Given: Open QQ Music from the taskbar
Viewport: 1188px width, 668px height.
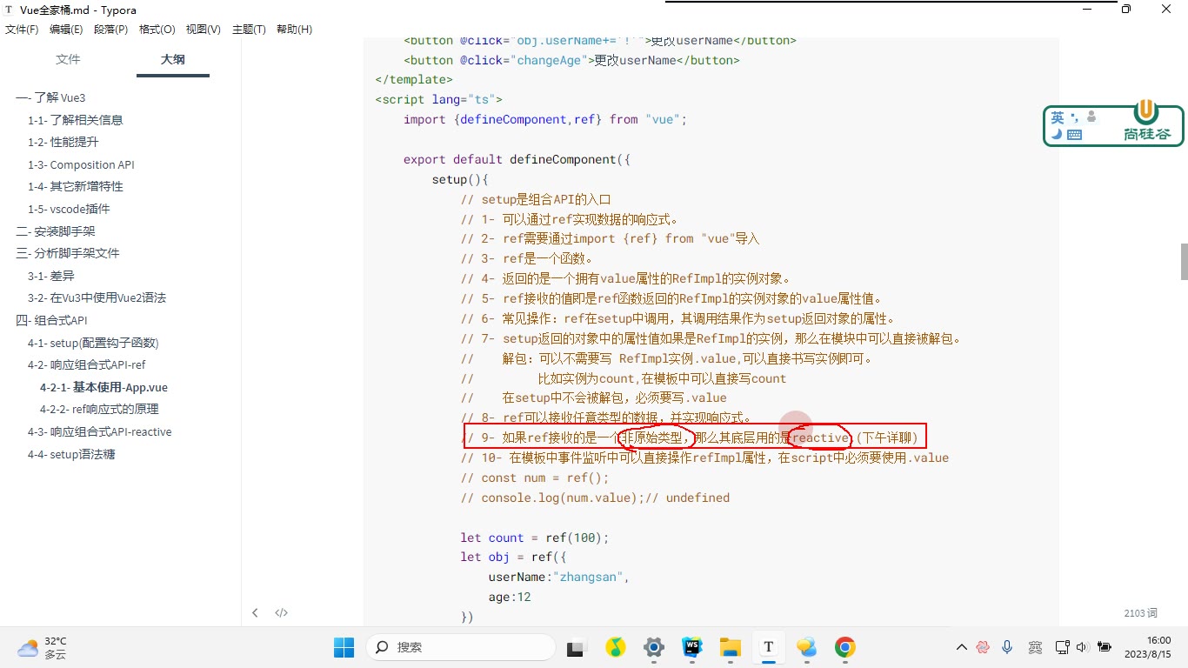Looking at the screenshot, I should coord(615,647).
